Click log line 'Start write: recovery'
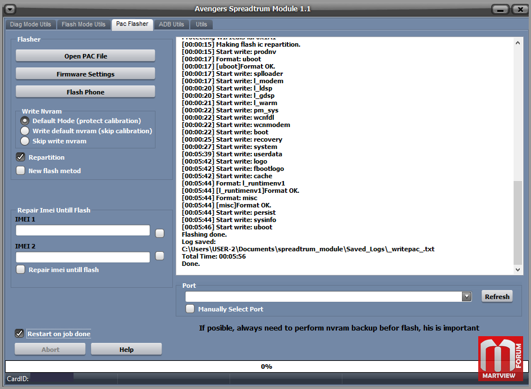Viewport: 531px width, 389px height. (x=232, y=139)
